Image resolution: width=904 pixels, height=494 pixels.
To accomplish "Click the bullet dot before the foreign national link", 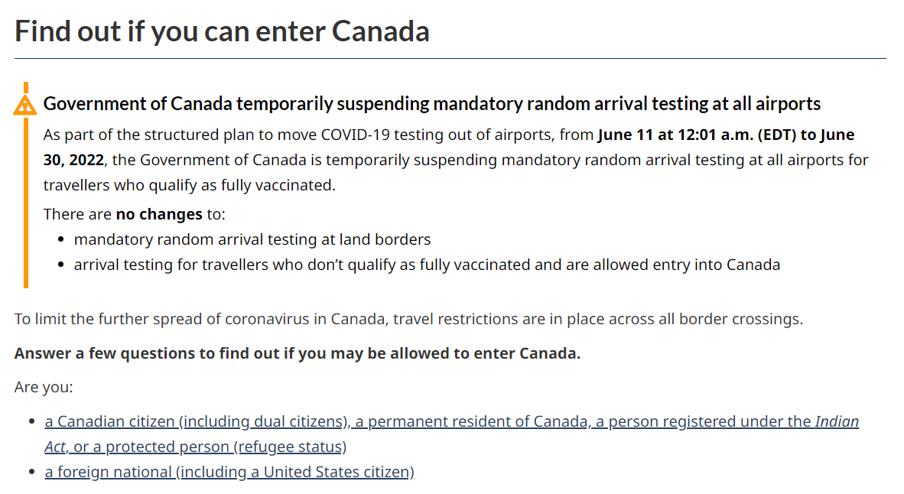I will pos(32,472).
